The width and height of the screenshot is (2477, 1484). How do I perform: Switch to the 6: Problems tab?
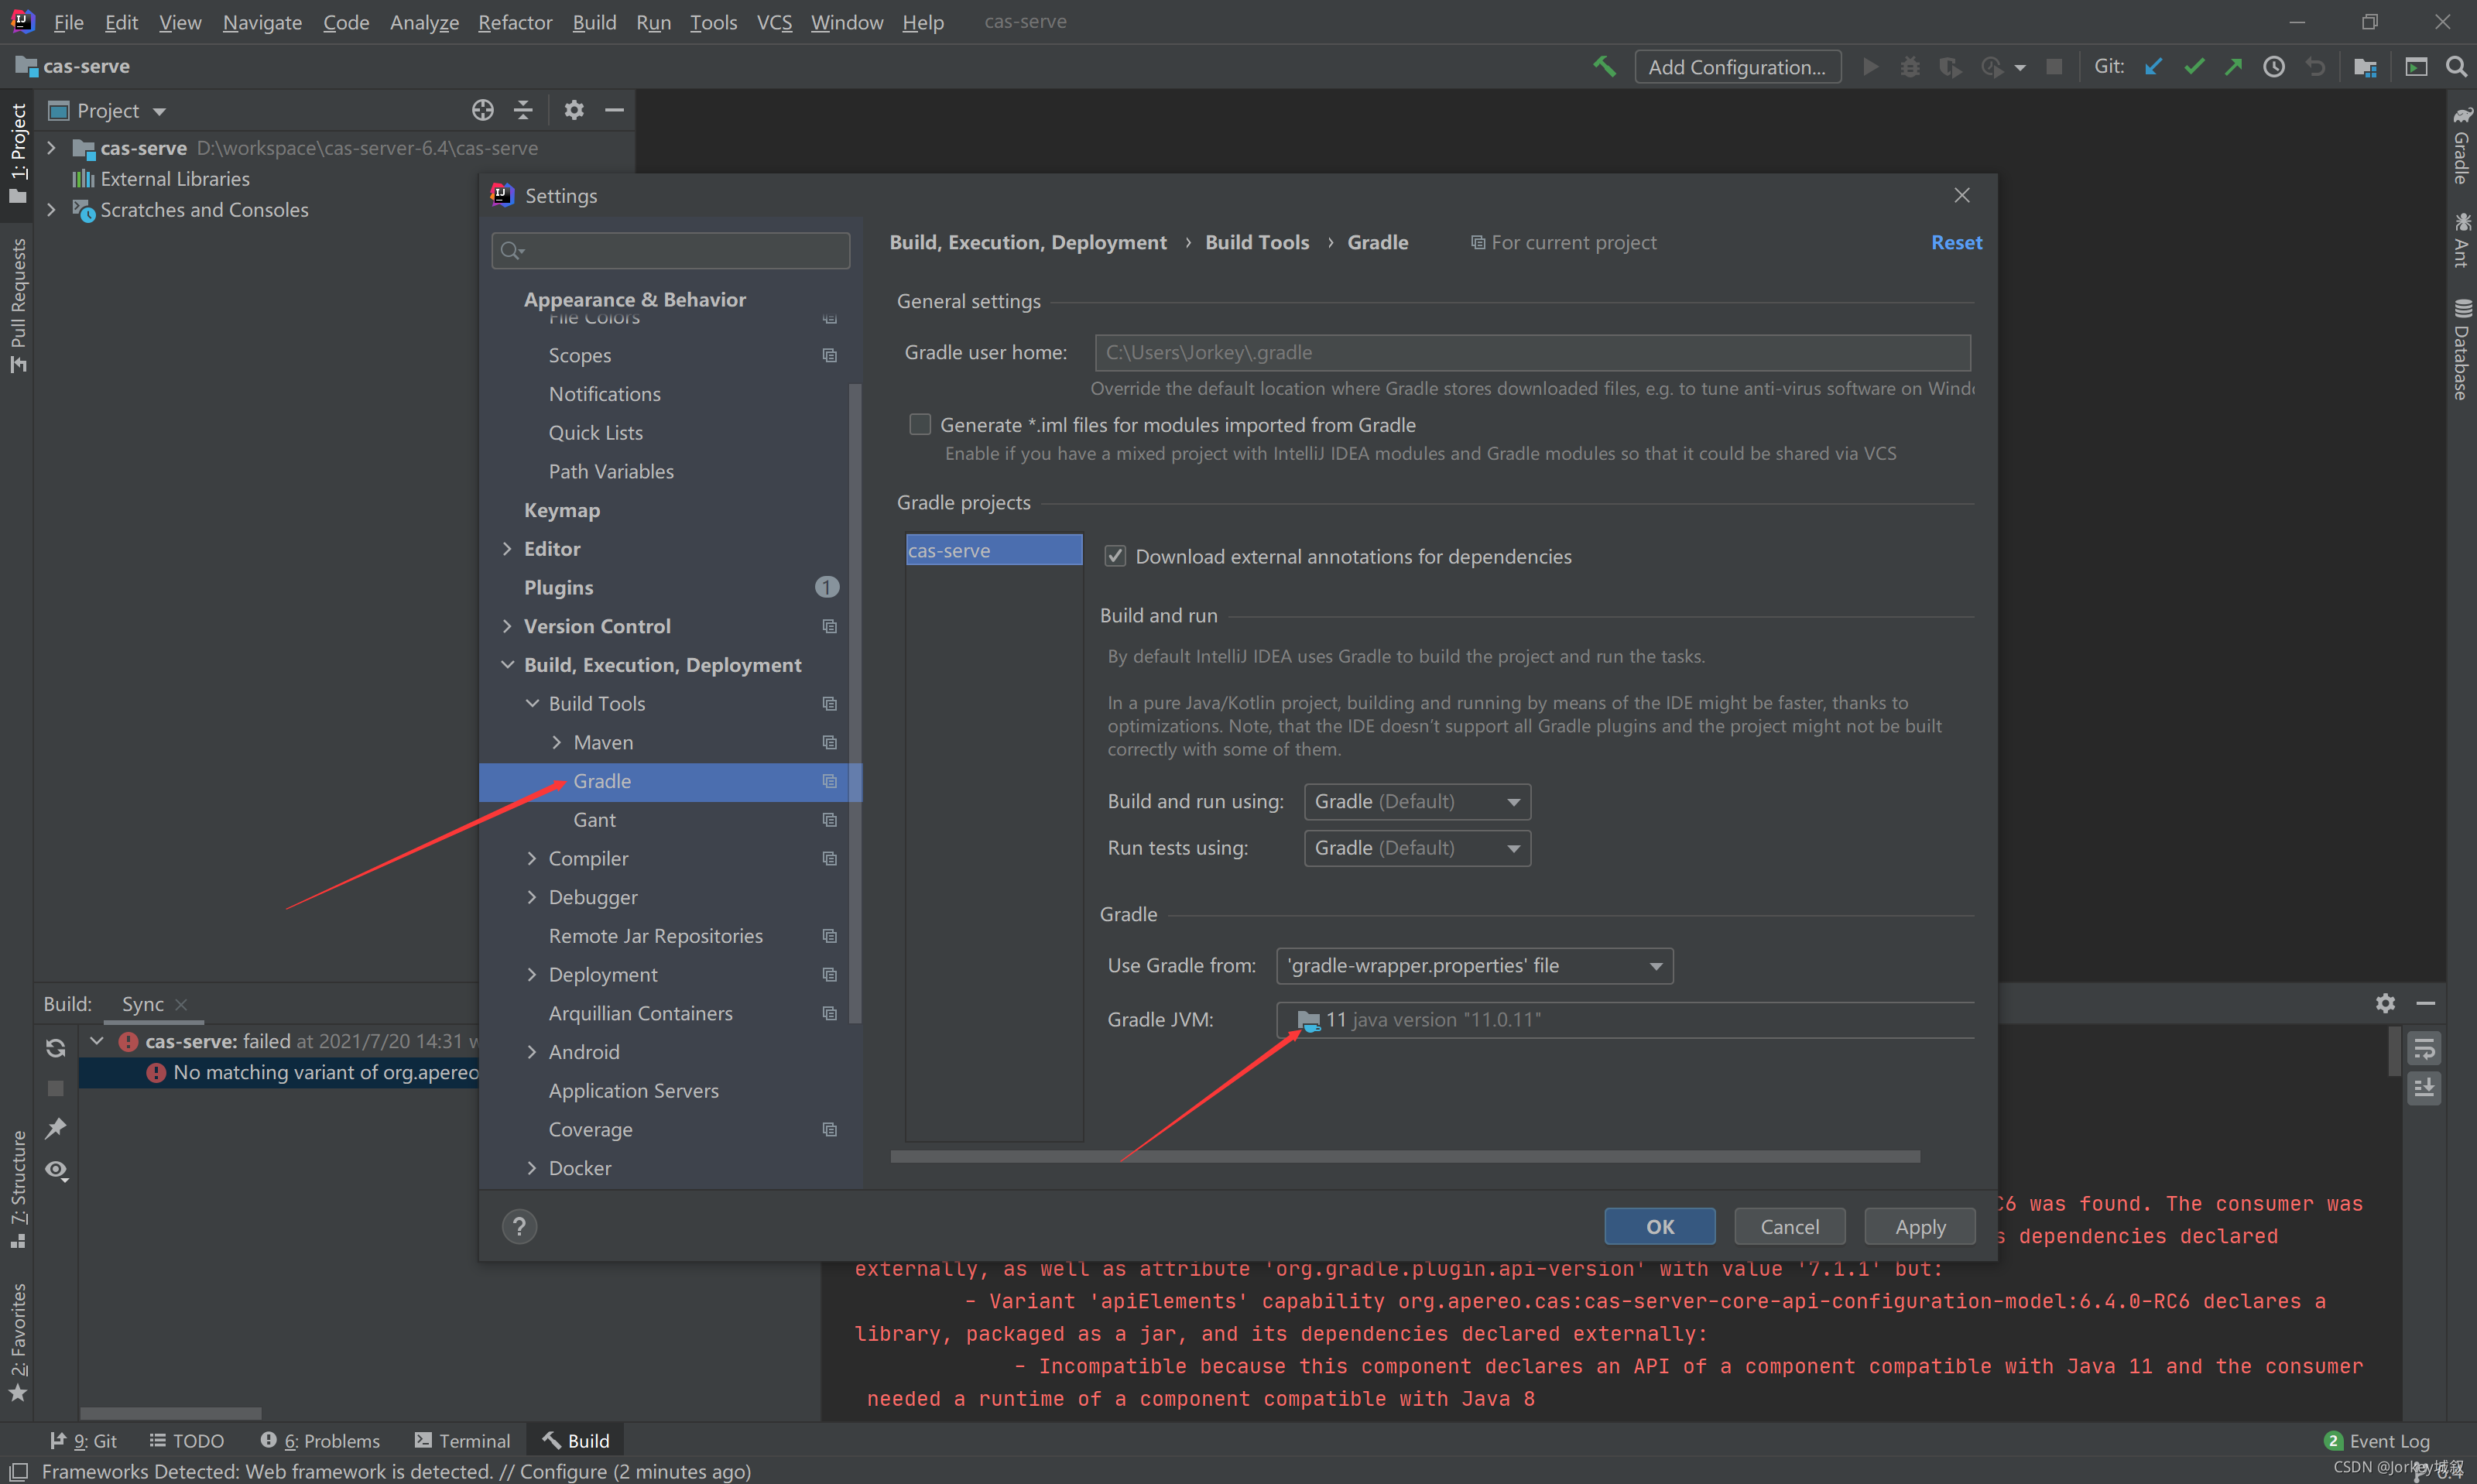point(321,1440)
